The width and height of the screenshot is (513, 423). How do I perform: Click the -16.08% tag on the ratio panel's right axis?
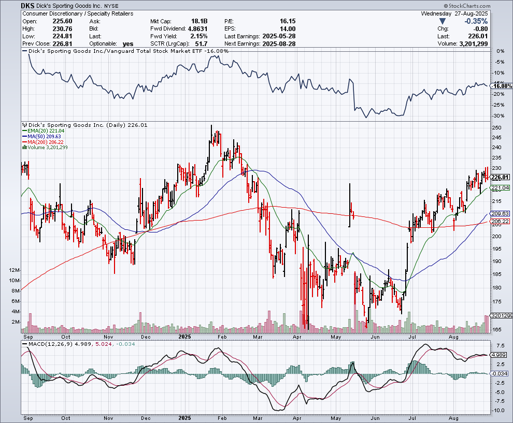(502, 86)
